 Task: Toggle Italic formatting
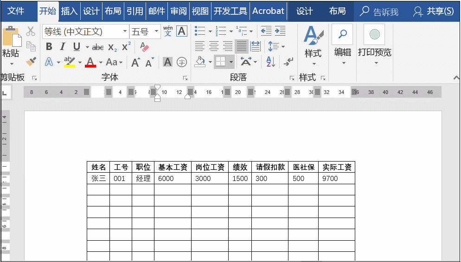coord(62,47)
